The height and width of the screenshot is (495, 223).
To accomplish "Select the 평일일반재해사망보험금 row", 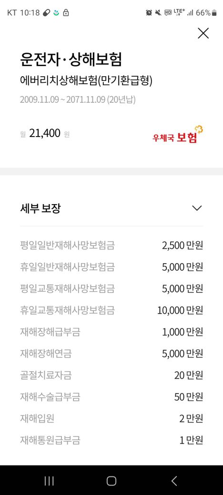I will click(111, 245).
